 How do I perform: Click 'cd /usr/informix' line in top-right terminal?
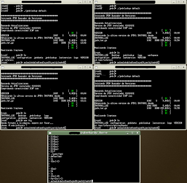pos(103,60)
